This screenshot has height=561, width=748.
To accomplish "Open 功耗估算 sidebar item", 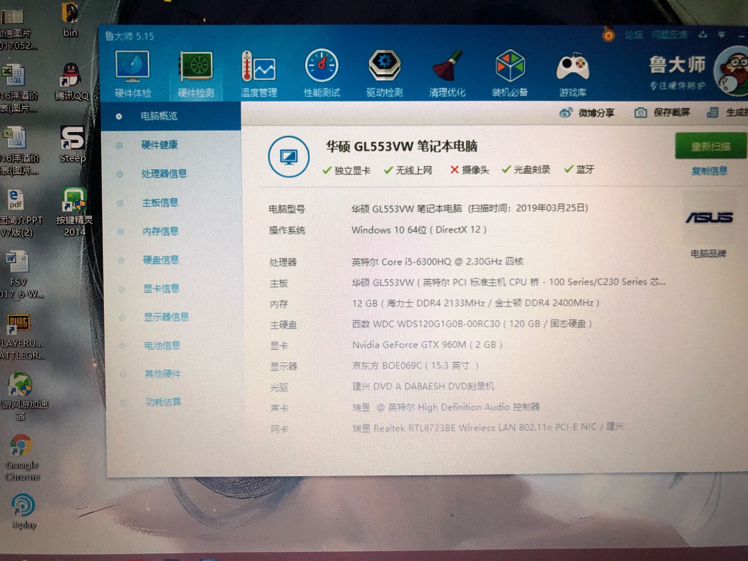I will [x=163, y=402].
